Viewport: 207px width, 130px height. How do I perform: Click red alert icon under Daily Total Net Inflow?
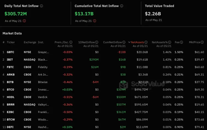pos(25,21)
